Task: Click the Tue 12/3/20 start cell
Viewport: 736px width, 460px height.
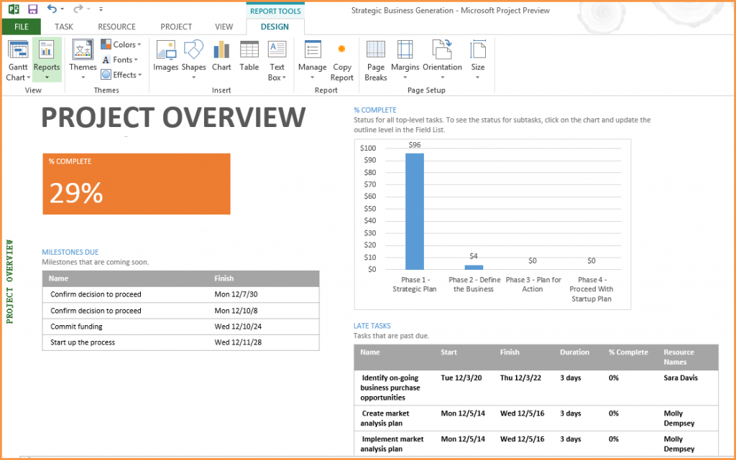Action: point(461,377)
